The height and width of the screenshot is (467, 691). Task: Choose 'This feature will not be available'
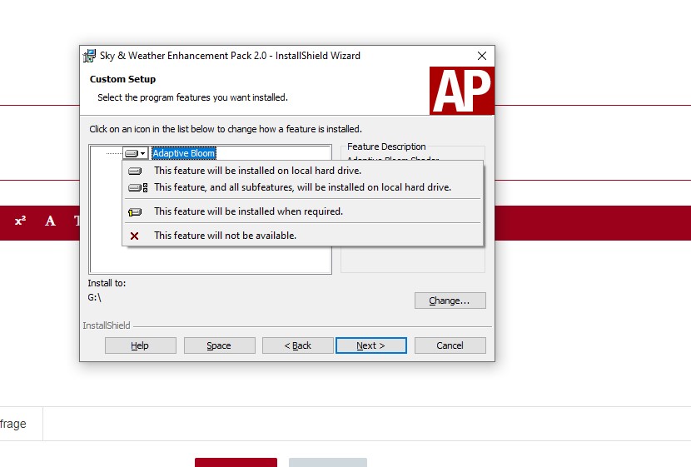(x=302, y=236)
